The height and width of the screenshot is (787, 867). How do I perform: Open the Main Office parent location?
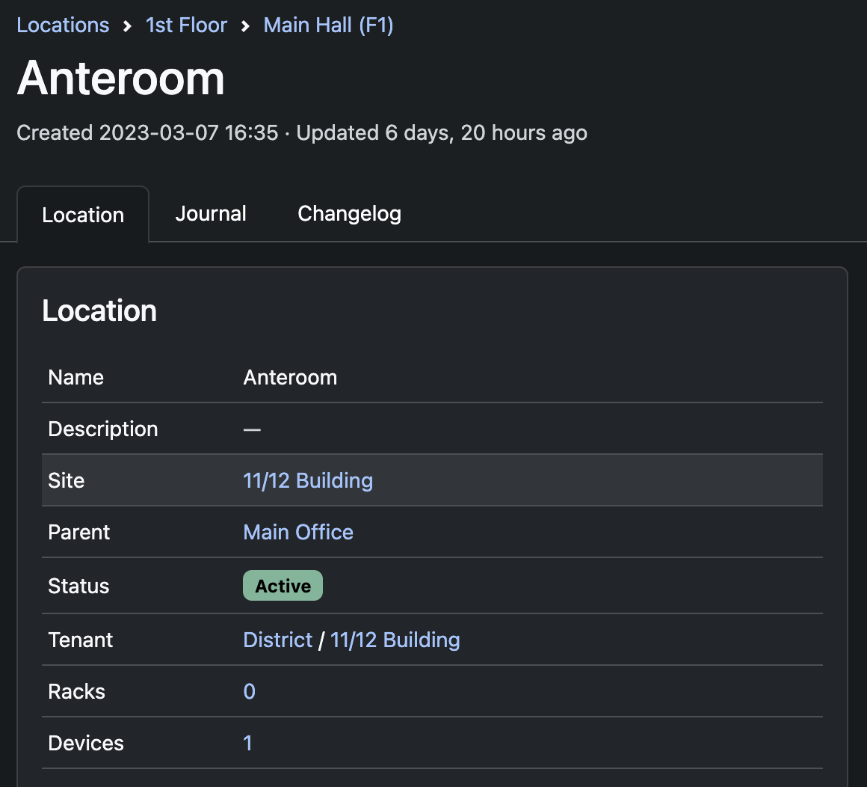coord(297,532)
